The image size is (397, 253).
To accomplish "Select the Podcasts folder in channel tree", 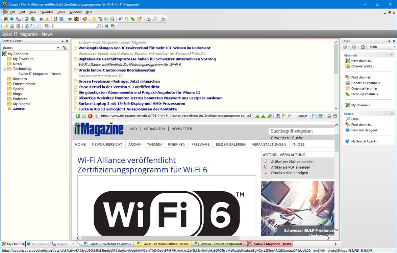I will pyautogui.click(x=20, y=99).
